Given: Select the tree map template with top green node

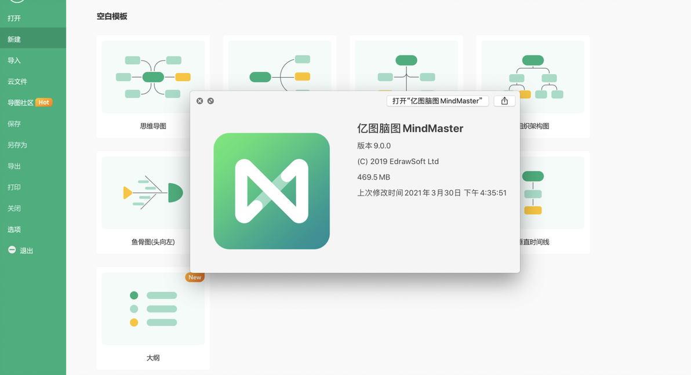Looking at the screenshot, I should [x=406, y=65].
